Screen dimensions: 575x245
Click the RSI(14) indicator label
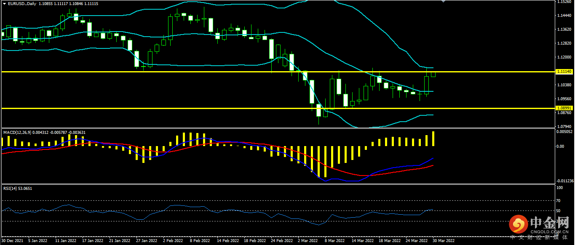[x=10, y=188]
